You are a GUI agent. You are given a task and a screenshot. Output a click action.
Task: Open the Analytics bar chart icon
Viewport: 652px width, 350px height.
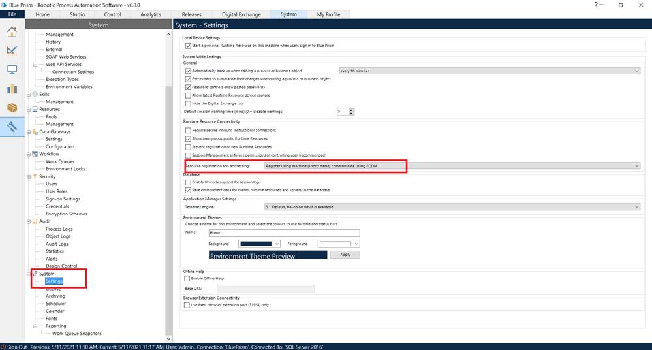click(x=12, y=89)
